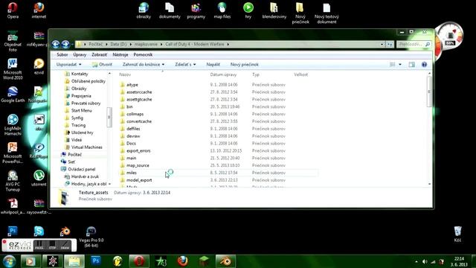Select the convertcache folder
Screen dimensions: 476x268
click(139, 121)
